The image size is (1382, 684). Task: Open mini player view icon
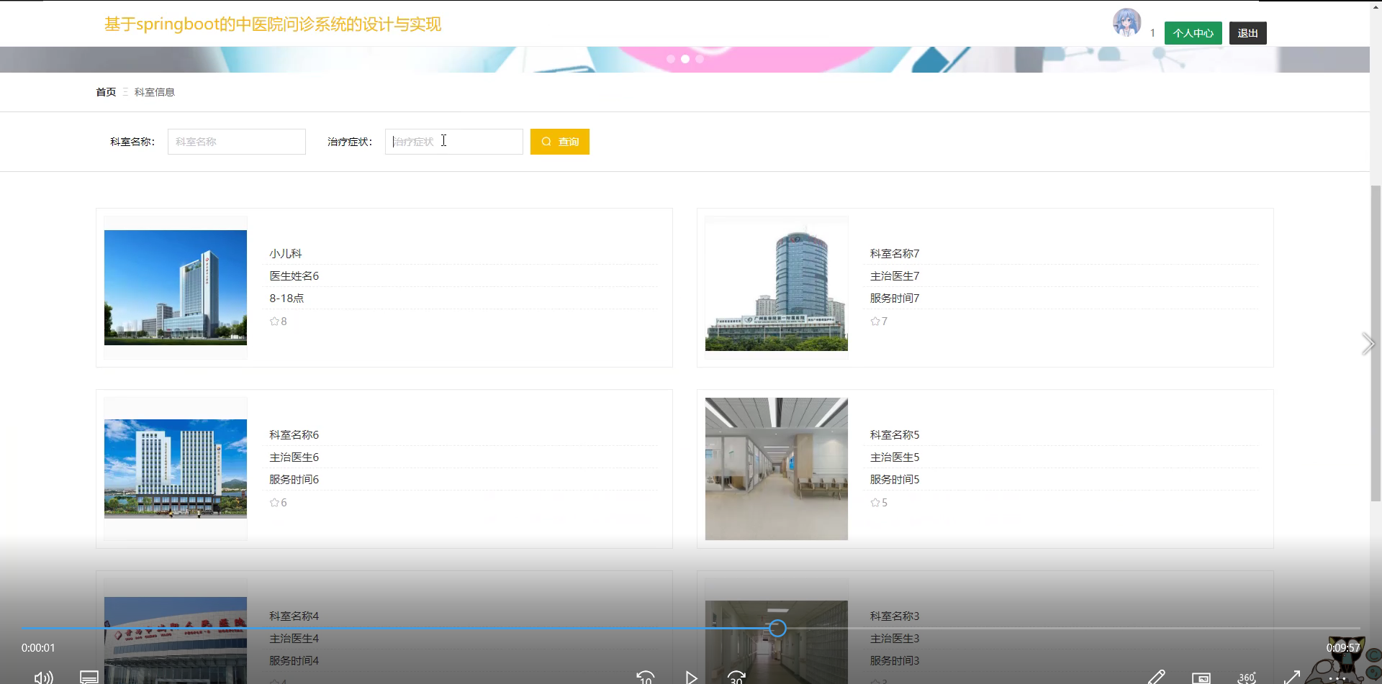click(x=1201, y=678)
